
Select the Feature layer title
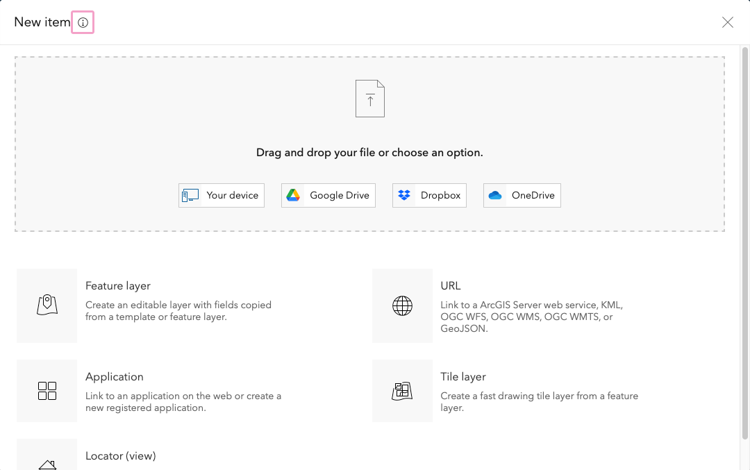117,285
